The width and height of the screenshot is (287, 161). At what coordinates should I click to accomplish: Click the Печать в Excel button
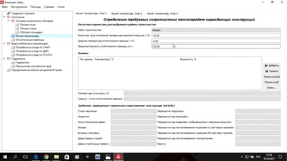(272, 76)
